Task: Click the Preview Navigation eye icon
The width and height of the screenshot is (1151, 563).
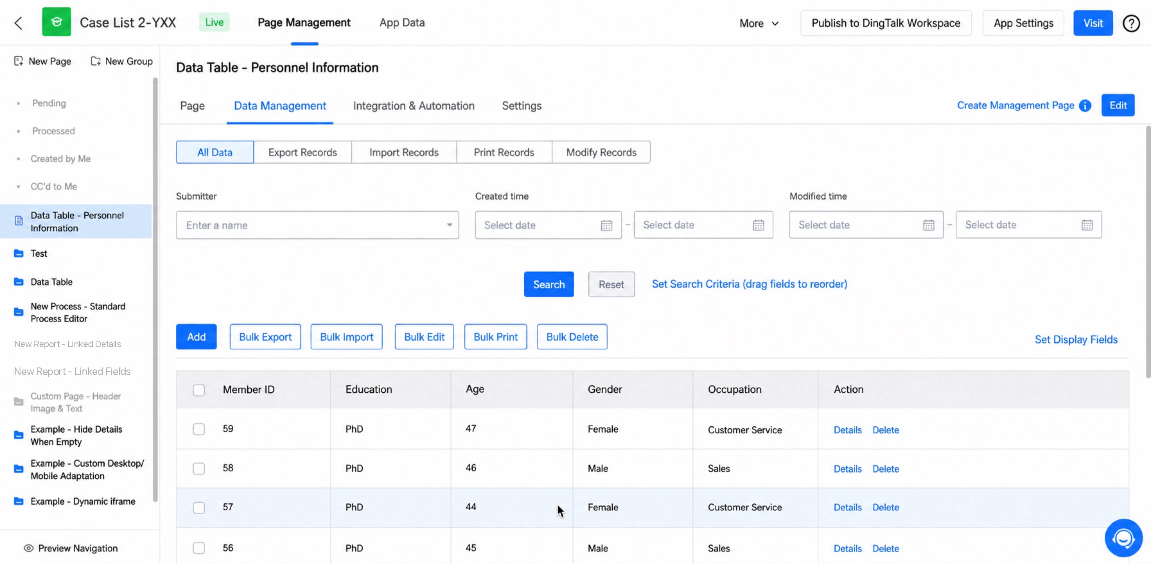Action: (x=28, y=548)
